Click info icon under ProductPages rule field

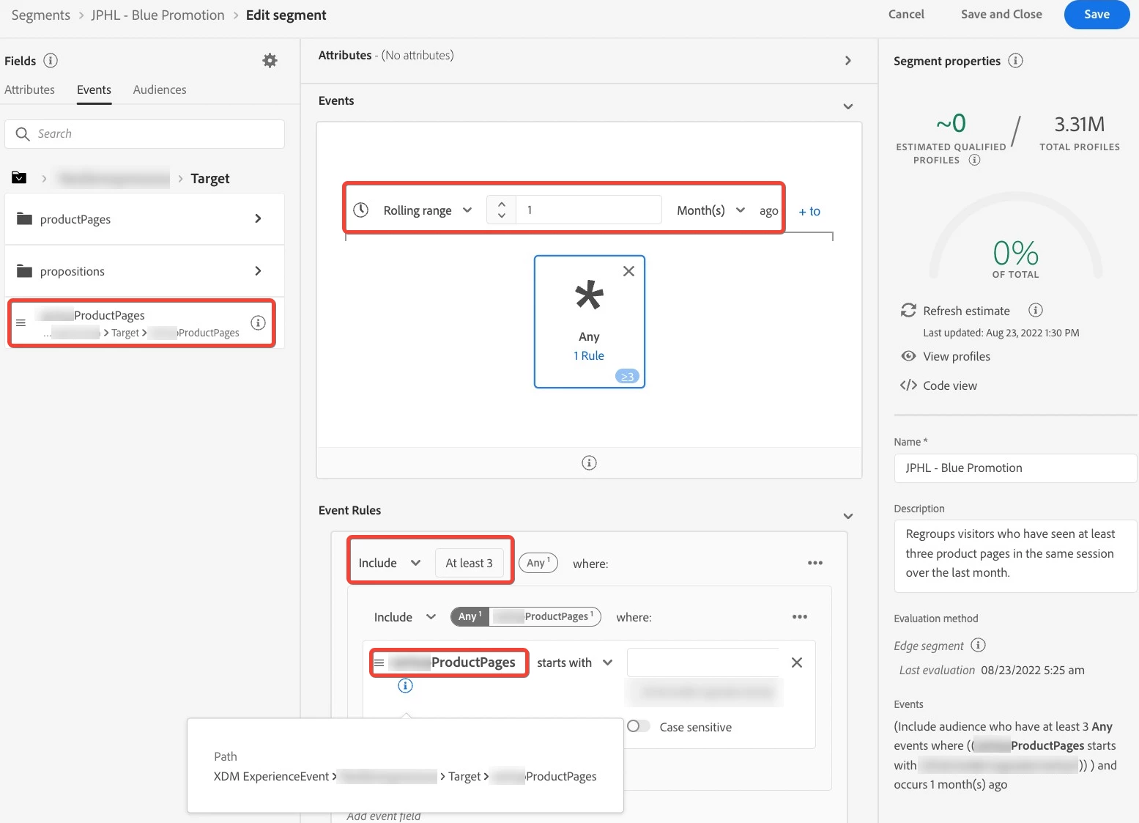pos(405,686)
